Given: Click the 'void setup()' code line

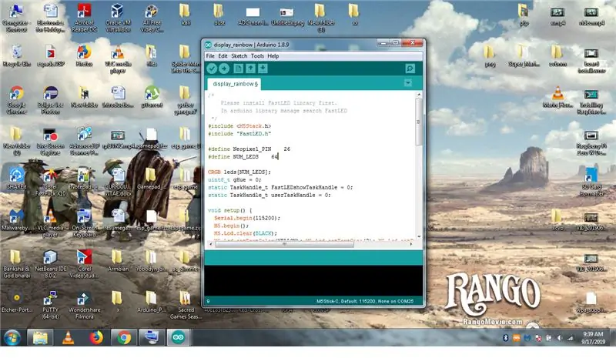Looking at the screenshot, I should [x=229, y=210].
